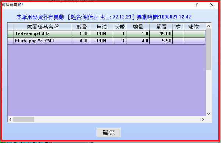Click the vertical scrollbar thumb

pos(208,49)
